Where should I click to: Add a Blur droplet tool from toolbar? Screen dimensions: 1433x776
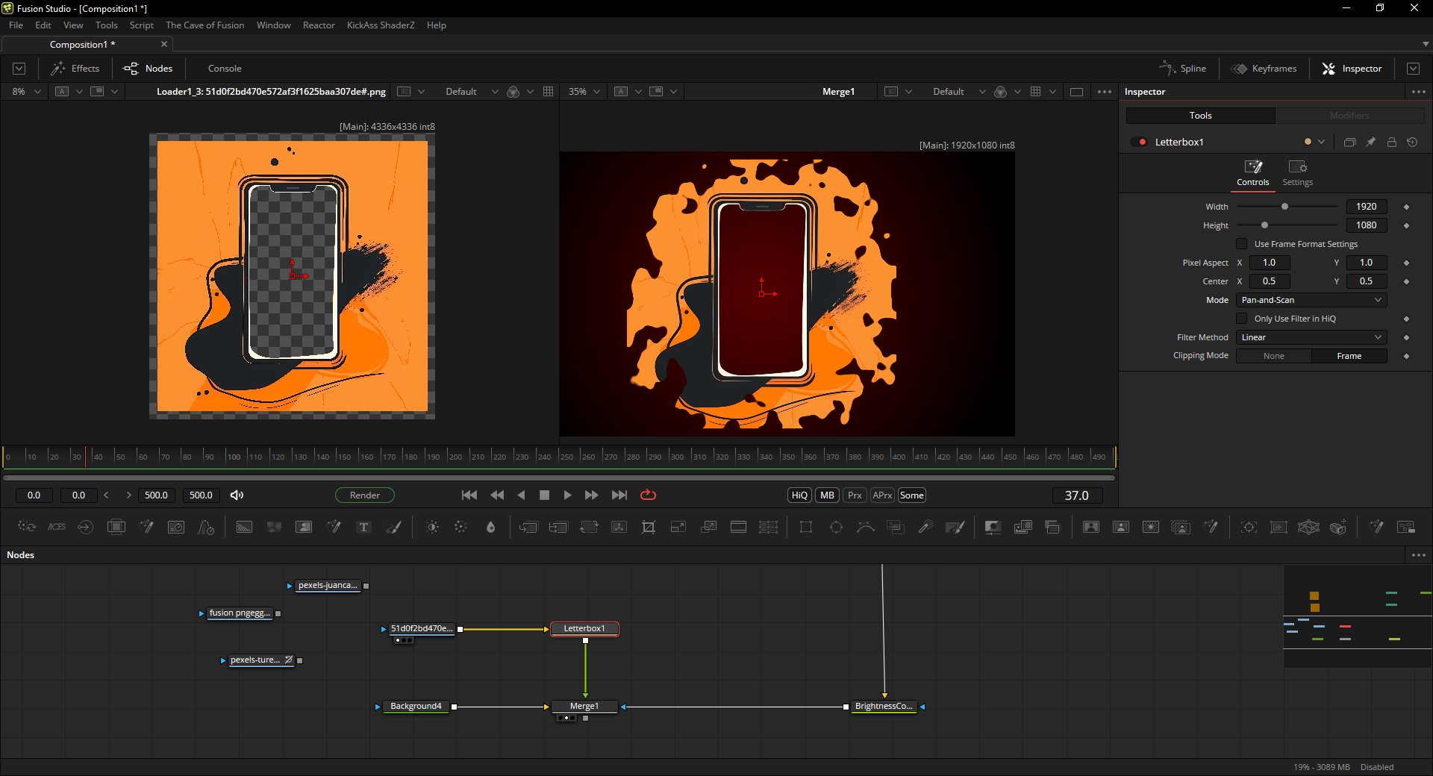click(490, 527)
